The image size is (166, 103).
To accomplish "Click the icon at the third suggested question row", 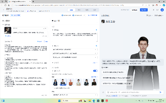I will (95, 57).
